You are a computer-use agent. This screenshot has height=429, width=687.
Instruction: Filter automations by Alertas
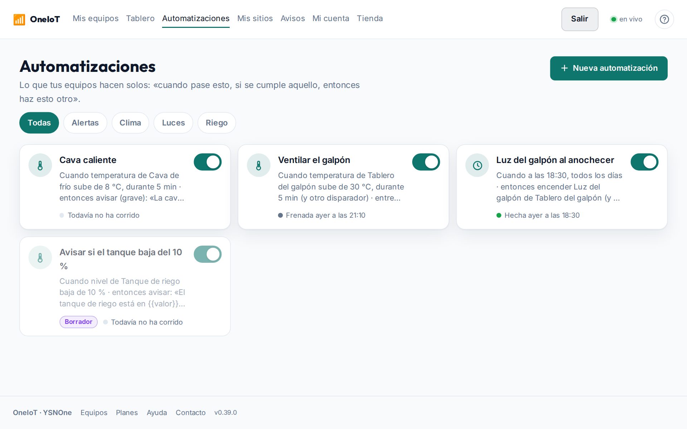(85, 123)
